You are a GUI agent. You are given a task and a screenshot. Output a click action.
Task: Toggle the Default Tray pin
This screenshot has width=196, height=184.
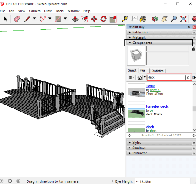[x=189, y=27]
